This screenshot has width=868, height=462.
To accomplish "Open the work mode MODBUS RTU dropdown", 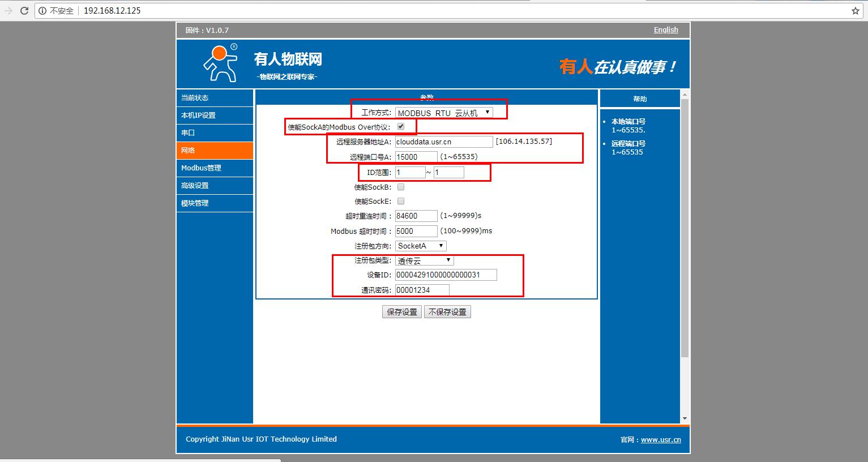I will (x=444, y=113).
